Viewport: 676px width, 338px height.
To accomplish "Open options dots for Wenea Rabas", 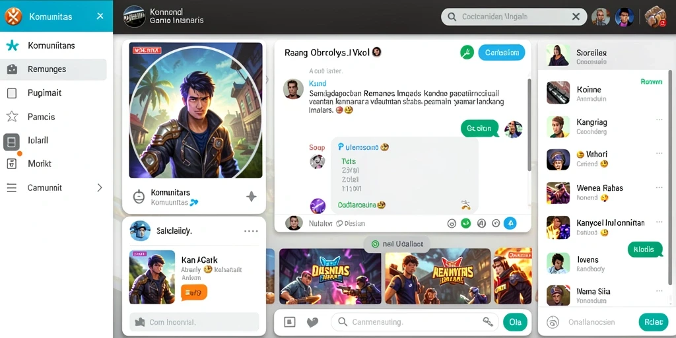I will (x=659, y=187).
